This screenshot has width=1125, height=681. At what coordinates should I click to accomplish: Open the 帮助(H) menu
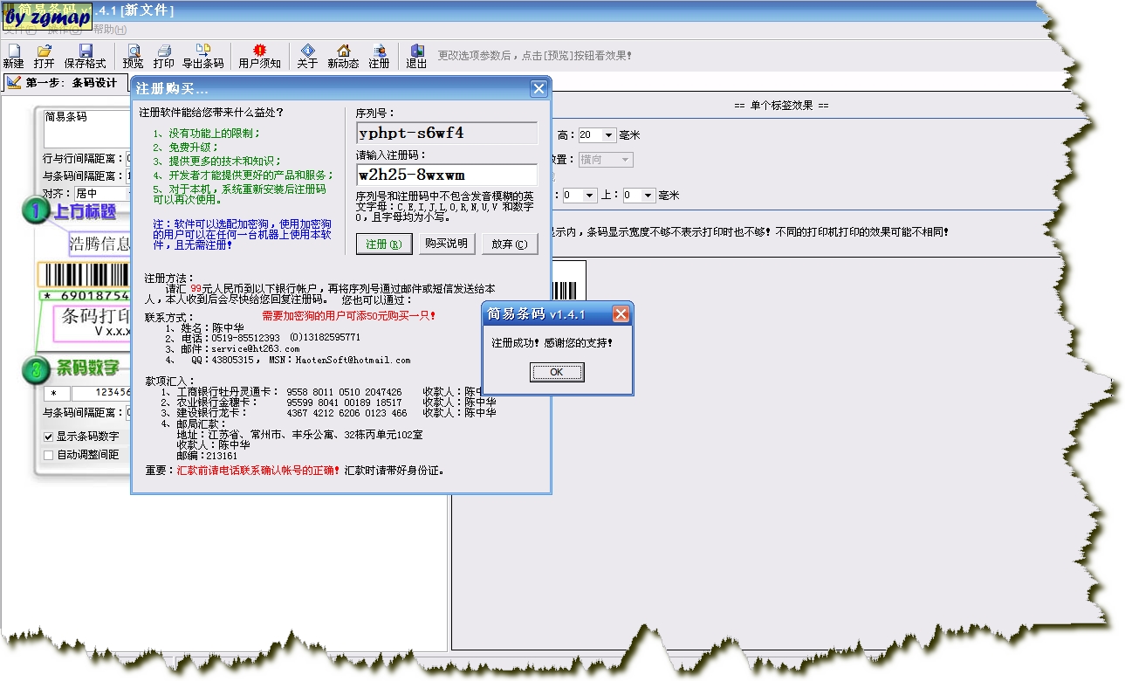(109, 30)
